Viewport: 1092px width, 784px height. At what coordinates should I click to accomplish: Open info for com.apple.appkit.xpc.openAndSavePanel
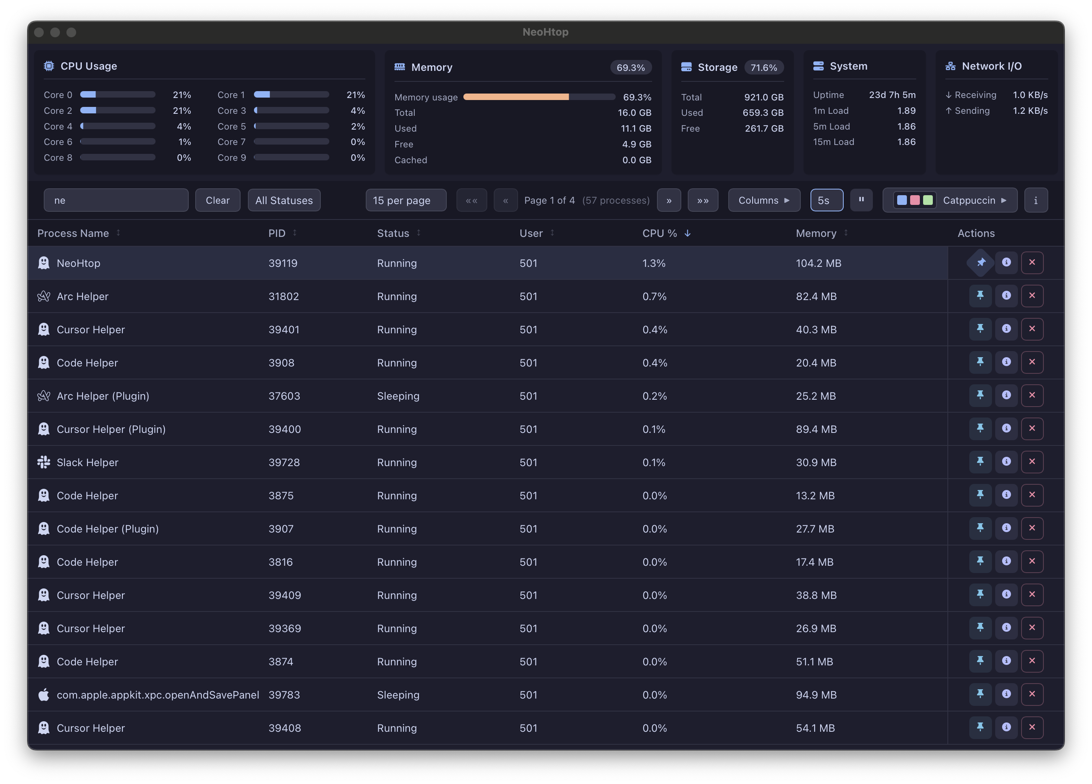[x=1006, y=695]
